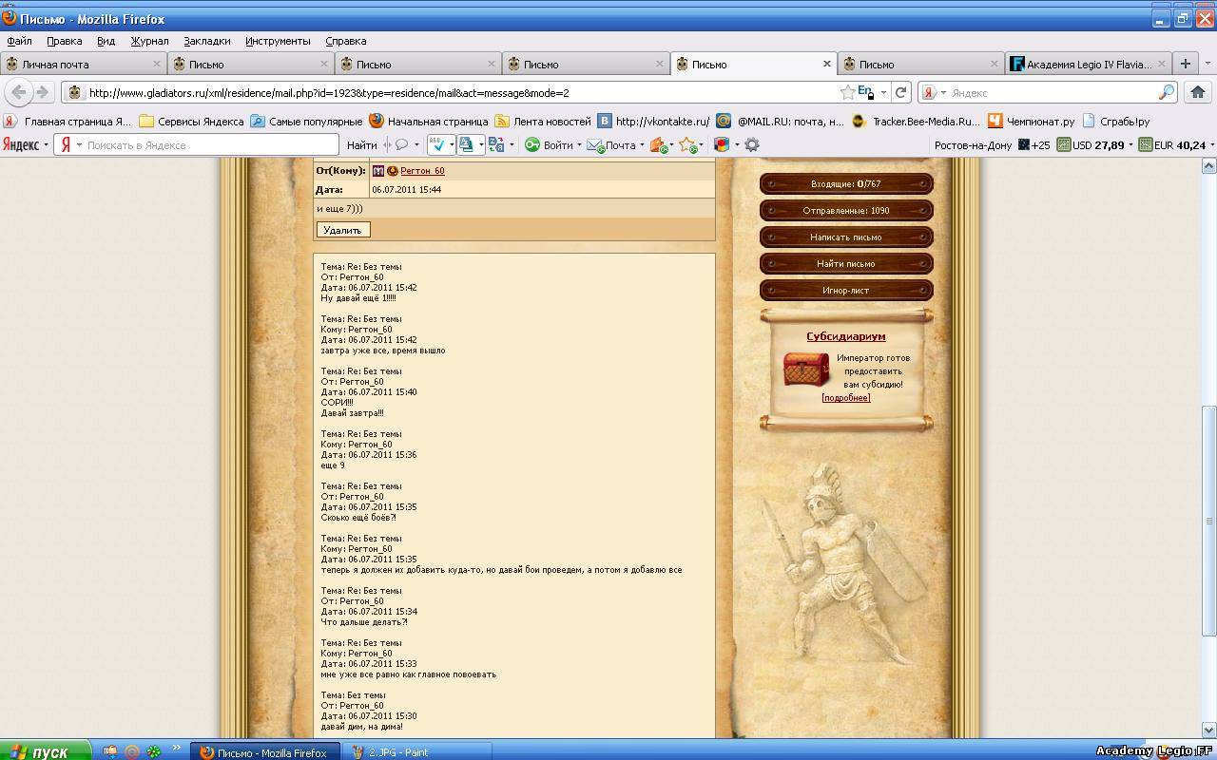Open the Чемпионат.ру bookmark
This screenshot has height=760, width=1217.
tap(1031, 121)
